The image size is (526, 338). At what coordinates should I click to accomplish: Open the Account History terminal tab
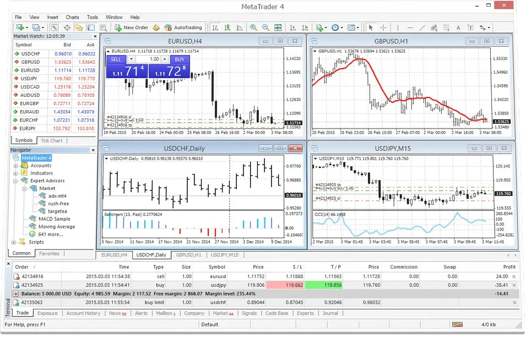[83, 313]
